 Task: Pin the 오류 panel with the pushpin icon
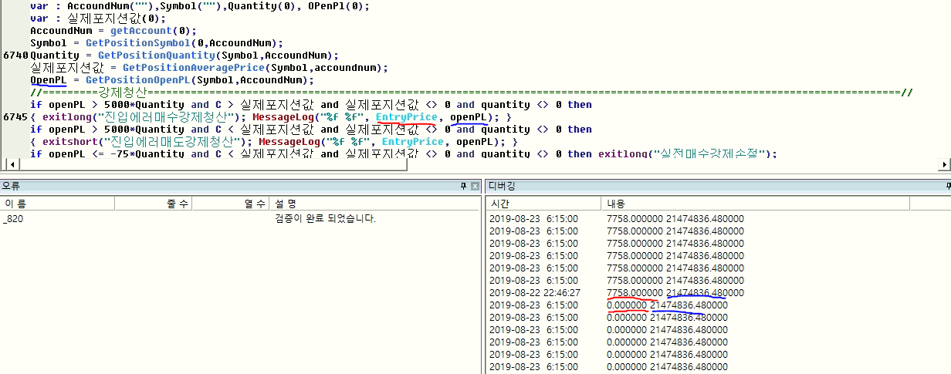pos(464,186)
